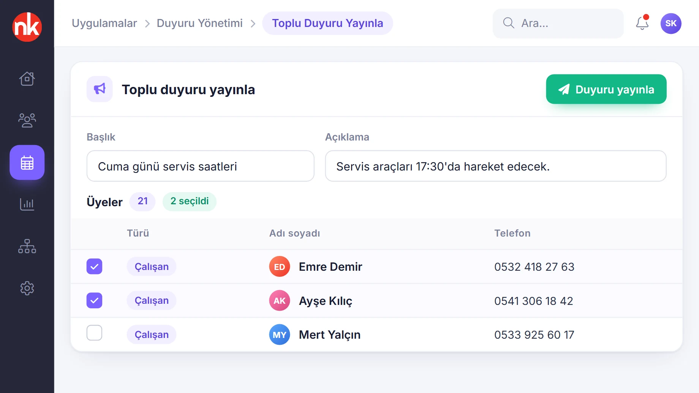Click the 21 members count badge
Viewport: 699px width, 393px height.
(142, 201)
